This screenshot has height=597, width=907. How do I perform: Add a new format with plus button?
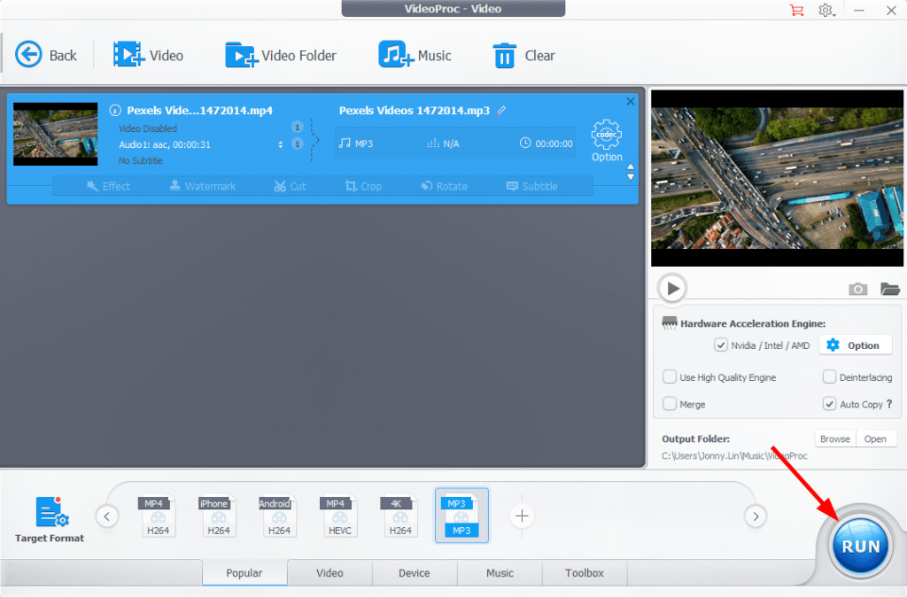pos(522,516)
